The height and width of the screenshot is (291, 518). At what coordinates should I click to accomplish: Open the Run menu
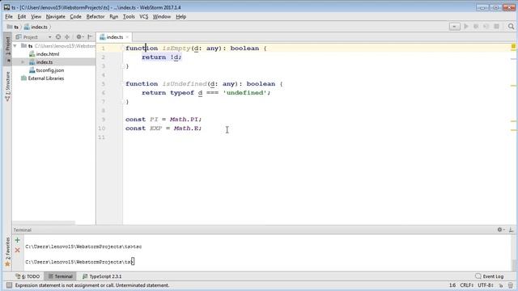click(113, 16)
